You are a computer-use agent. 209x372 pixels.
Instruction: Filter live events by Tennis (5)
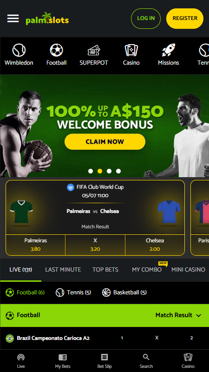pos(73,292)
